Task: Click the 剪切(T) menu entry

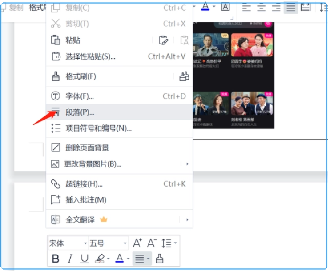Action: 119,24
